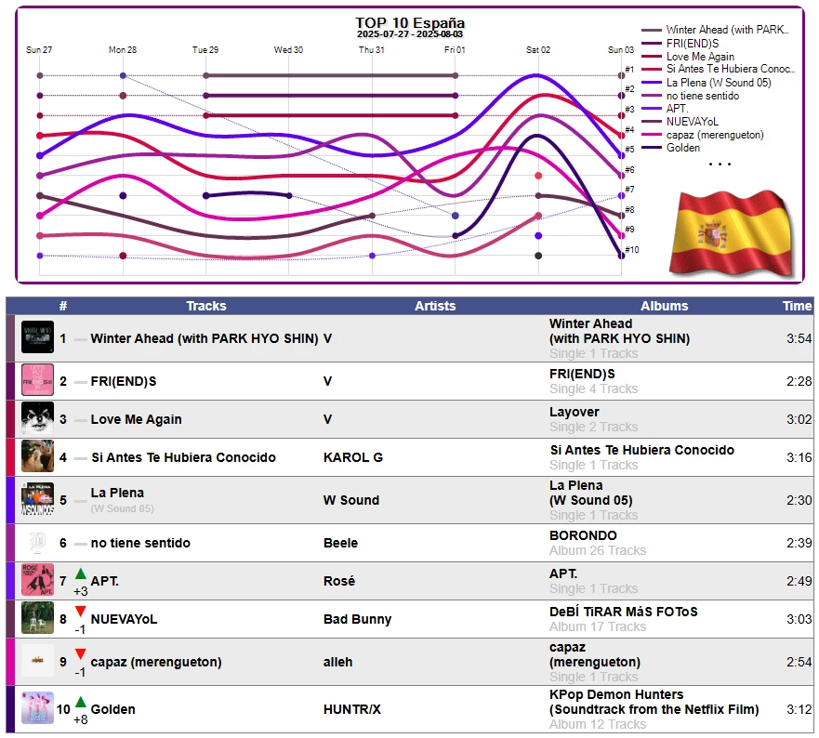Open the capaz (merengueton) cover thumbnail

click(x=37, y=661)
